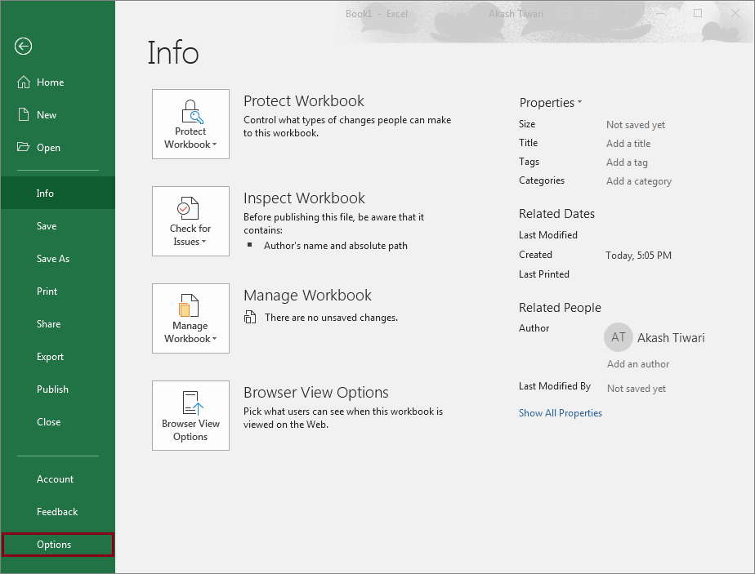Click the Size label in Properties
Screen dimensions: 755x574
click(527, 123)
